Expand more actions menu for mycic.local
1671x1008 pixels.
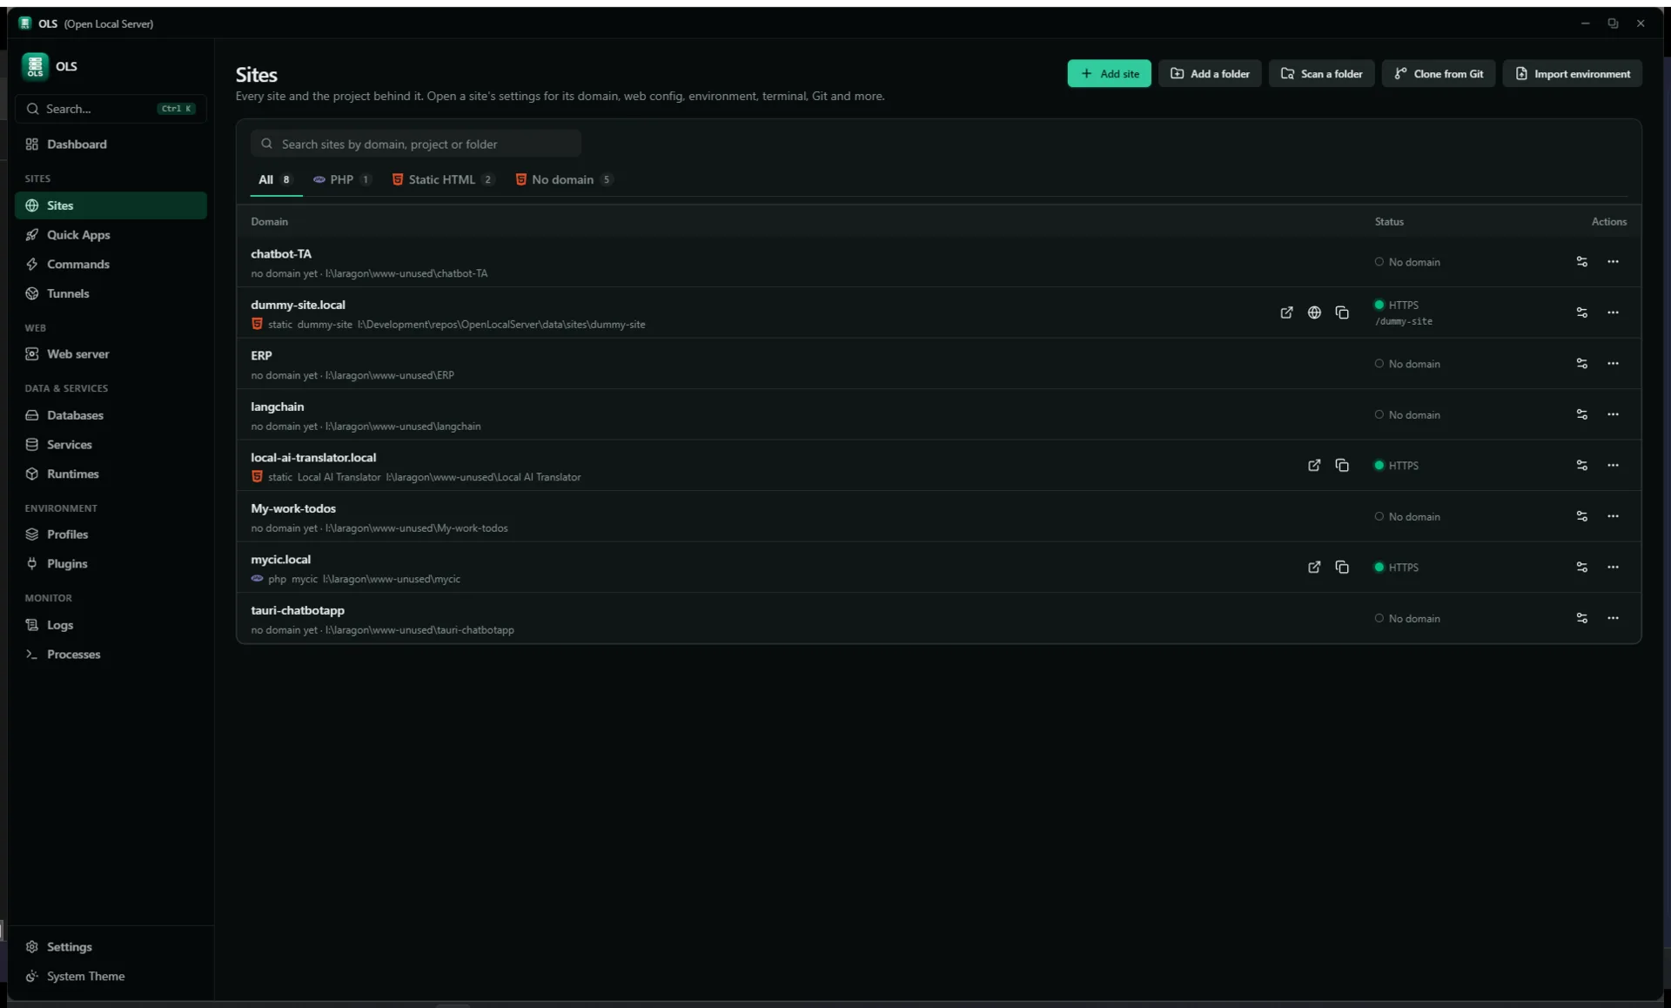(1613, 568)
